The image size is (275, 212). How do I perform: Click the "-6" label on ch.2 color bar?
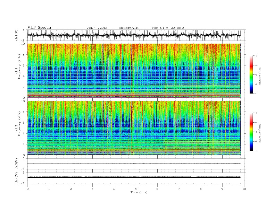(x=256, y=141)
